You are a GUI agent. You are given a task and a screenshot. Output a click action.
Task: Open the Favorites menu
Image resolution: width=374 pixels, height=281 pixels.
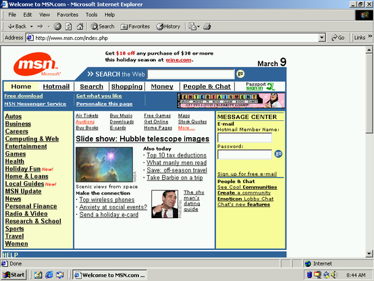pyautogui.click(x=68, y=15)
